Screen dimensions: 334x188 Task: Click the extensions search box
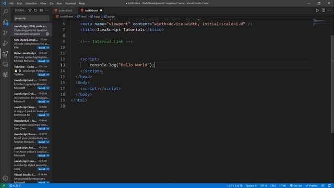pos(31,18)
